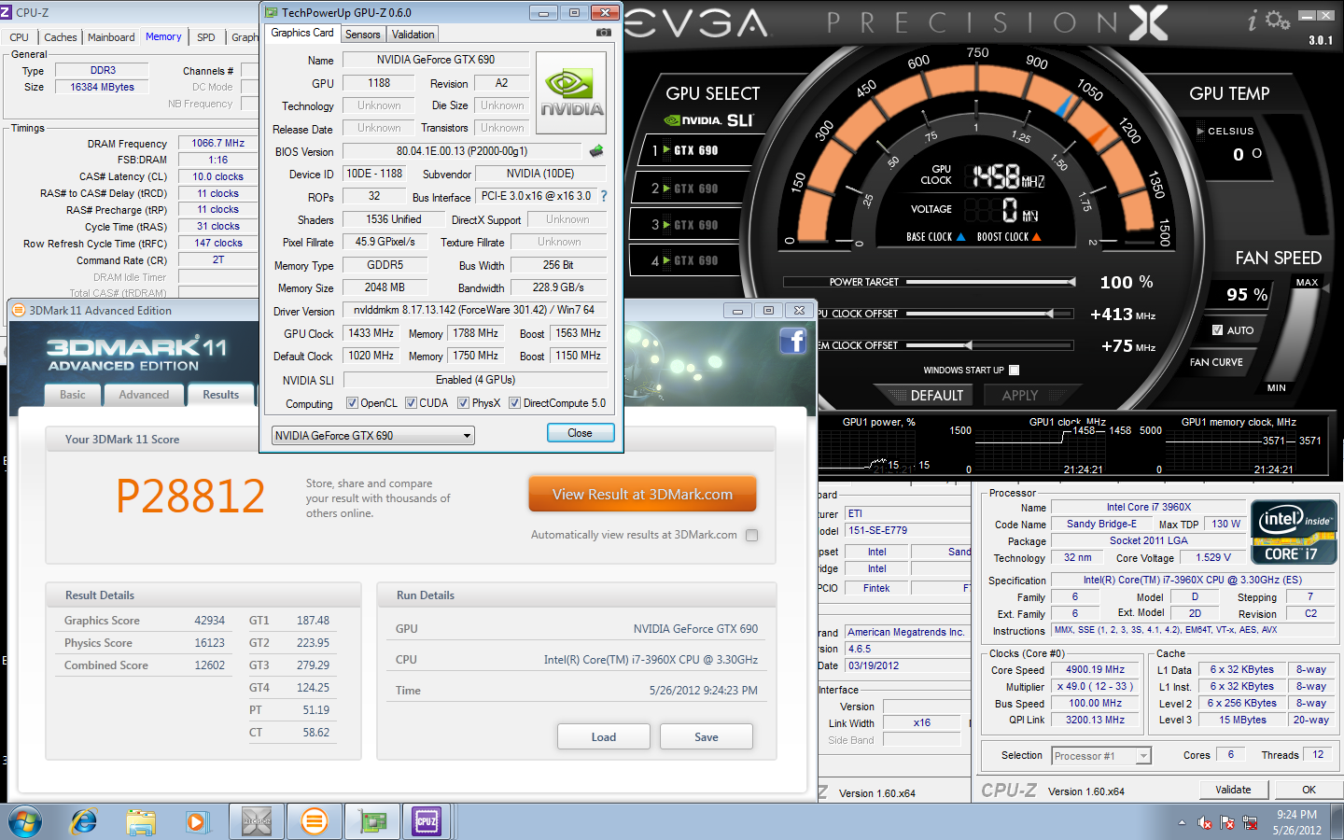Screen dimensions: 1344x840
Task: Toggle the OpenCL checkbox in GPU-Z
Action: point(352,403)
